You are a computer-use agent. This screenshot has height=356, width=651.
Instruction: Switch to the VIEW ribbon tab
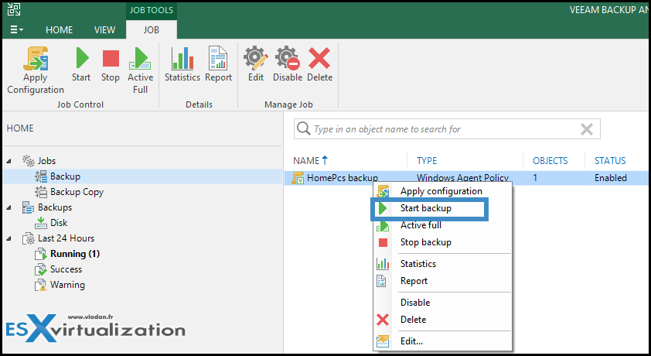click(x=104, y=30)
